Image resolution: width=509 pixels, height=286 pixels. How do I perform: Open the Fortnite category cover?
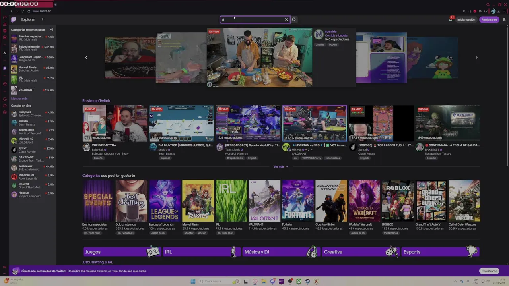(298, 201)
